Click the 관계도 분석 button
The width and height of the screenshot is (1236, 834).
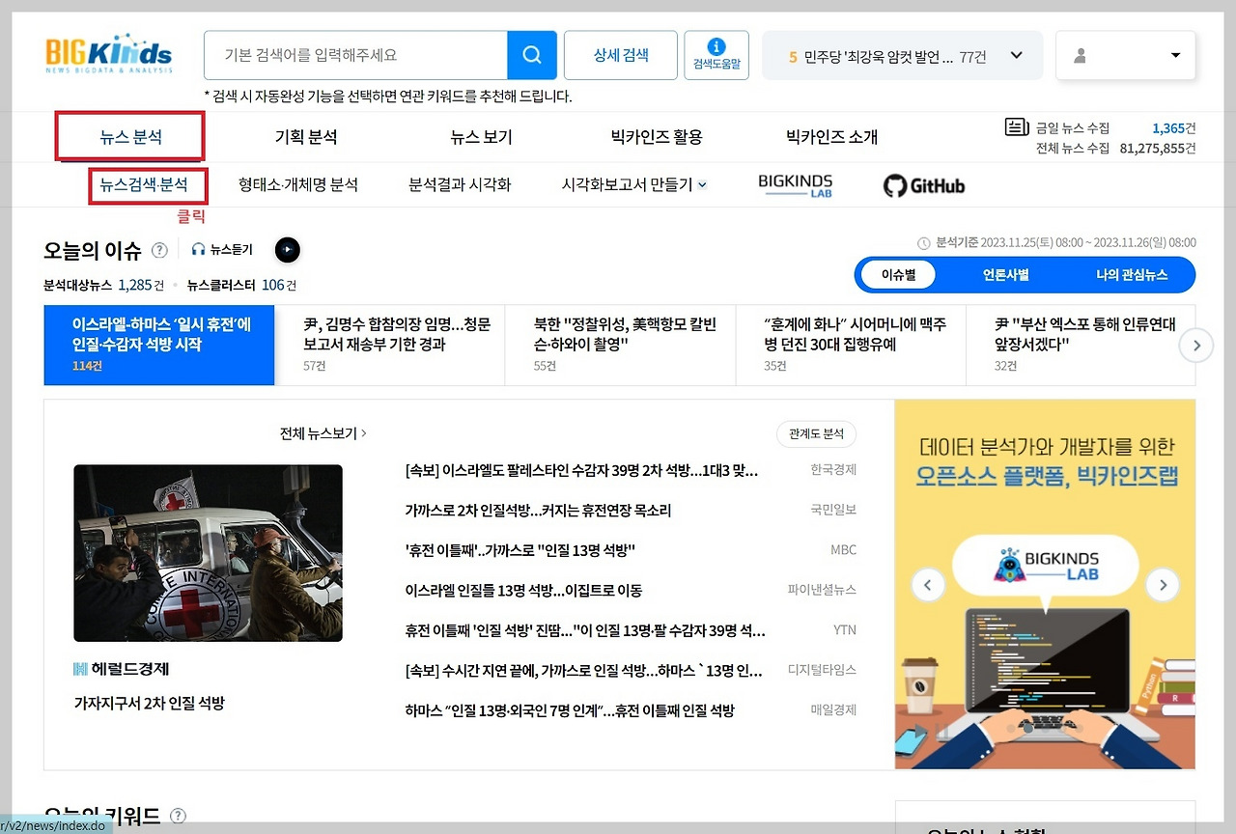click(x=816, y=434)
